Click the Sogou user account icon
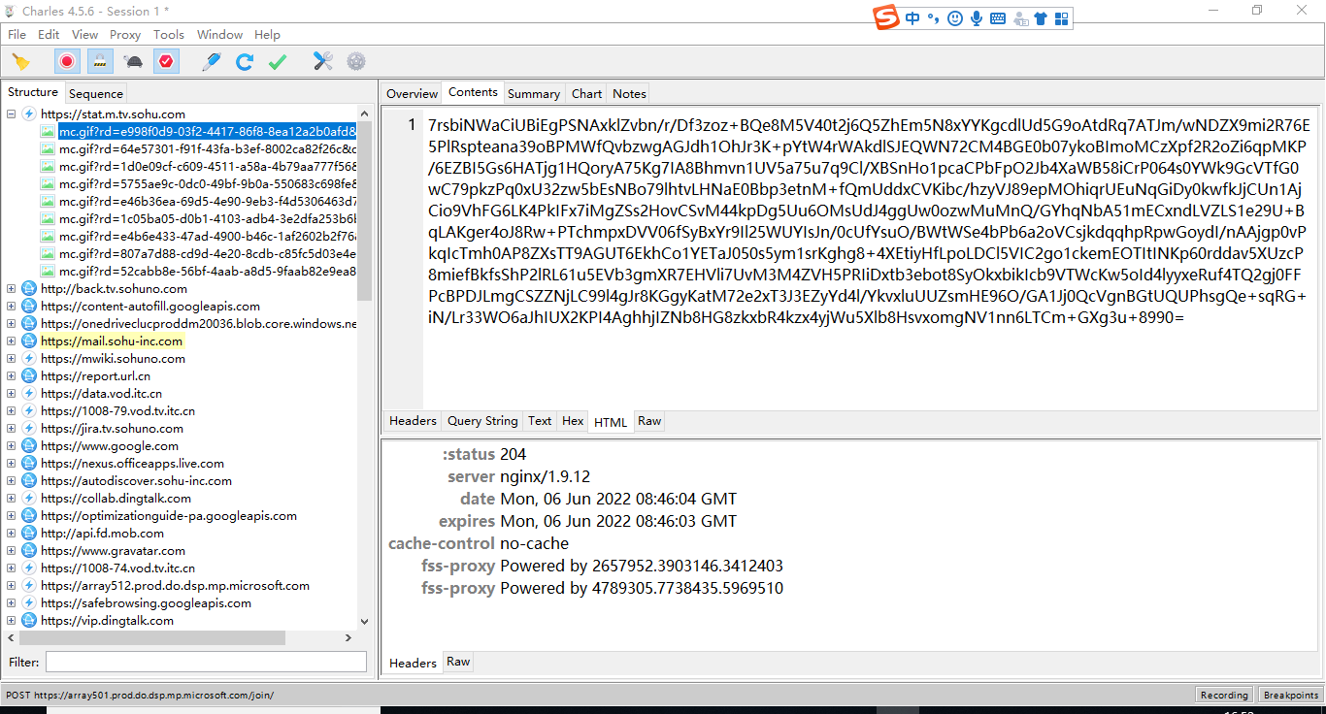 pos(1020,18)
